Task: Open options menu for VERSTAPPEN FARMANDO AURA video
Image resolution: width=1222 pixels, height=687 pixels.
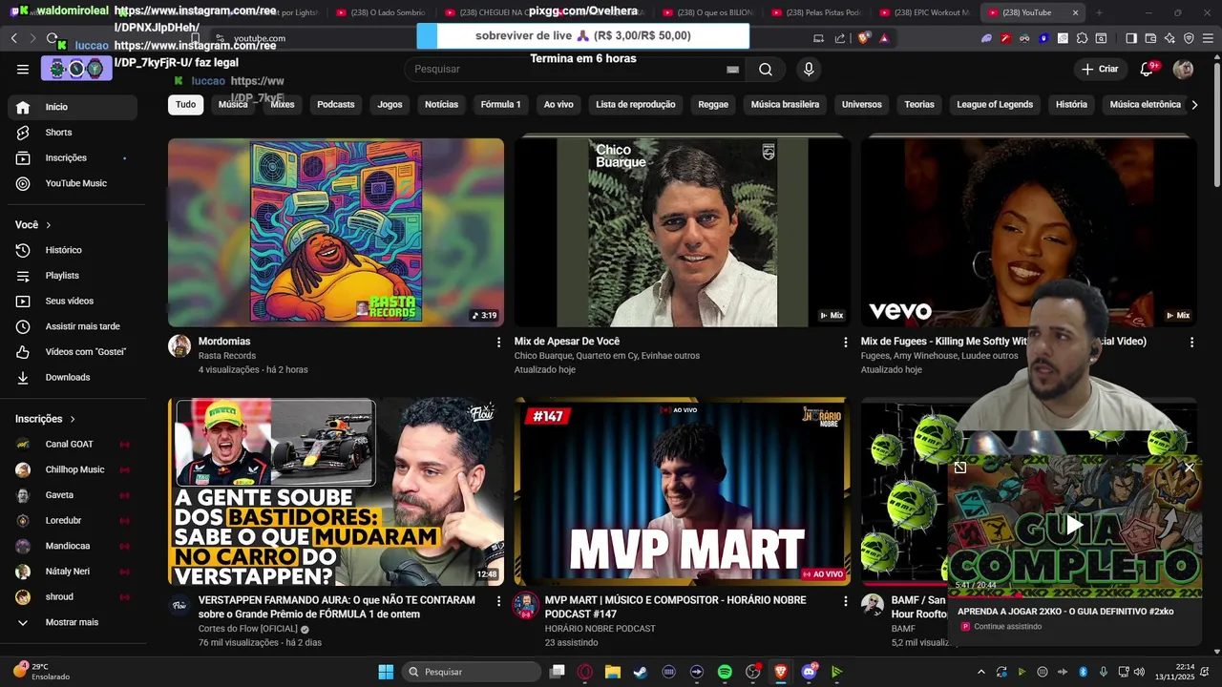Action: [498, 601]
